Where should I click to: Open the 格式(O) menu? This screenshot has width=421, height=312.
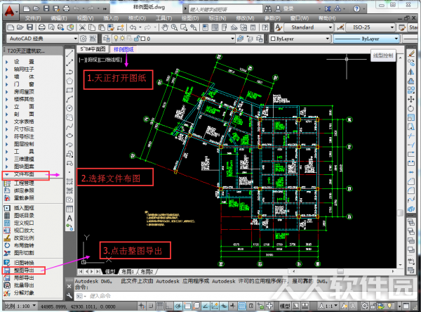click(138, 18)
